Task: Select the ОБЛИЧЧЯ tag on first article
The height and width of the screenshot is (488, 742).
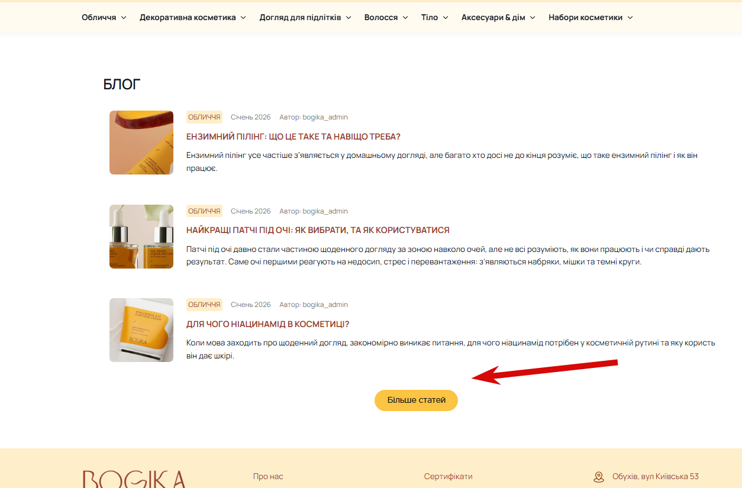Action: (x=204, y=117)
